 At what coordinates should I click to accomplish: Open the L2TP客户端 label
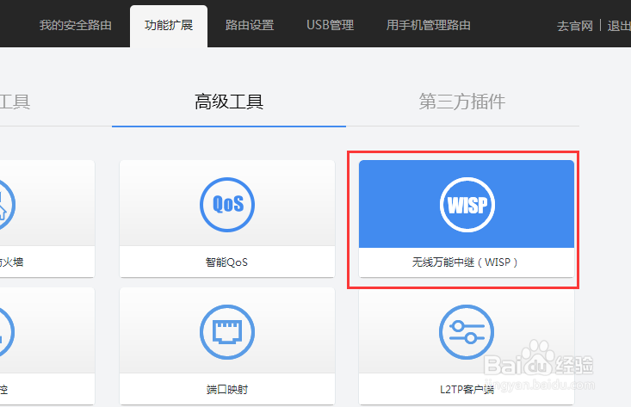click(467, 389)
